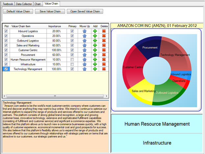Screen dimensions: 205x154
Task: Delete the Customer Centric row
Action: (104, 50)
